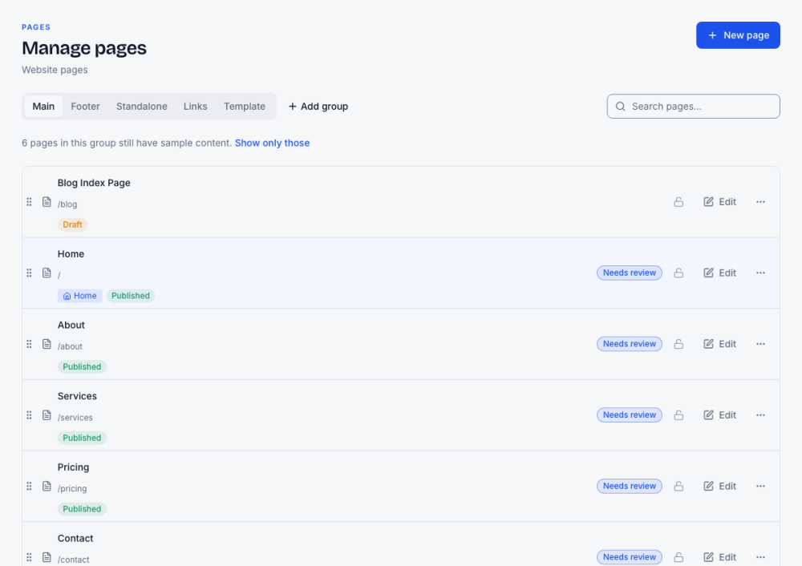The width and height of the screenshot is (802, 566).
Task: Click the drag handle for the Services row
Action: point(29,415)
